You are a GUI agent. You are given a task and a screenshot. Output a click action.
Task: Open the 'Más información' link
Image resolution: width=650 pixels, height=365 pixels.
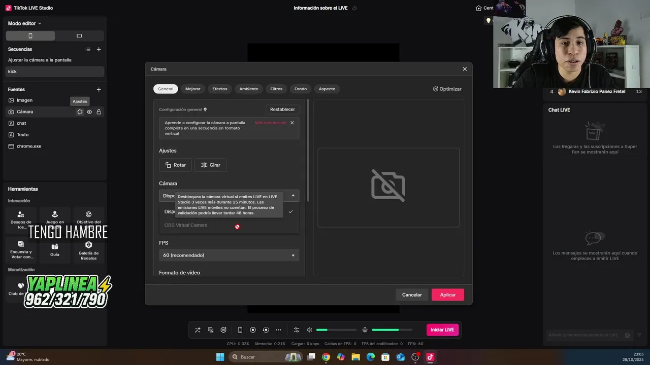click(x=271, y=123)
